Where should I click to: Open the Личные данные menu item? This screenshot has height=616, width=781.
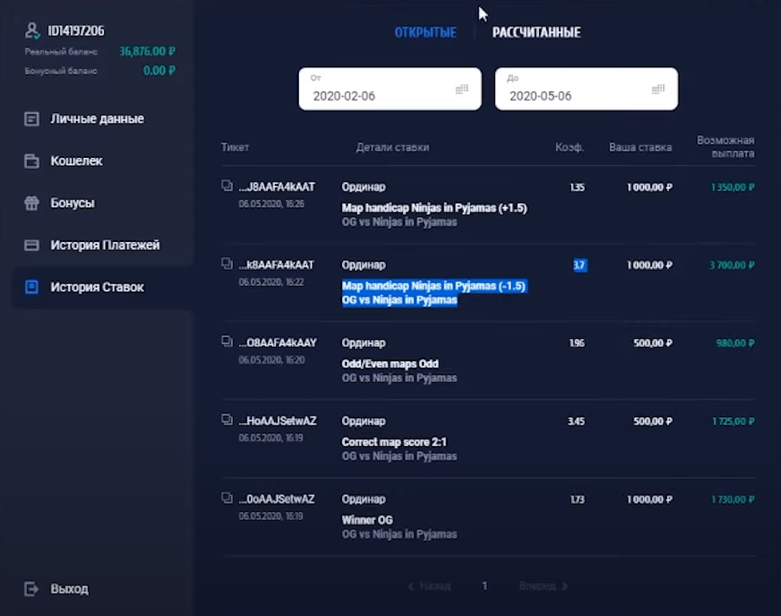coord(97,119)
